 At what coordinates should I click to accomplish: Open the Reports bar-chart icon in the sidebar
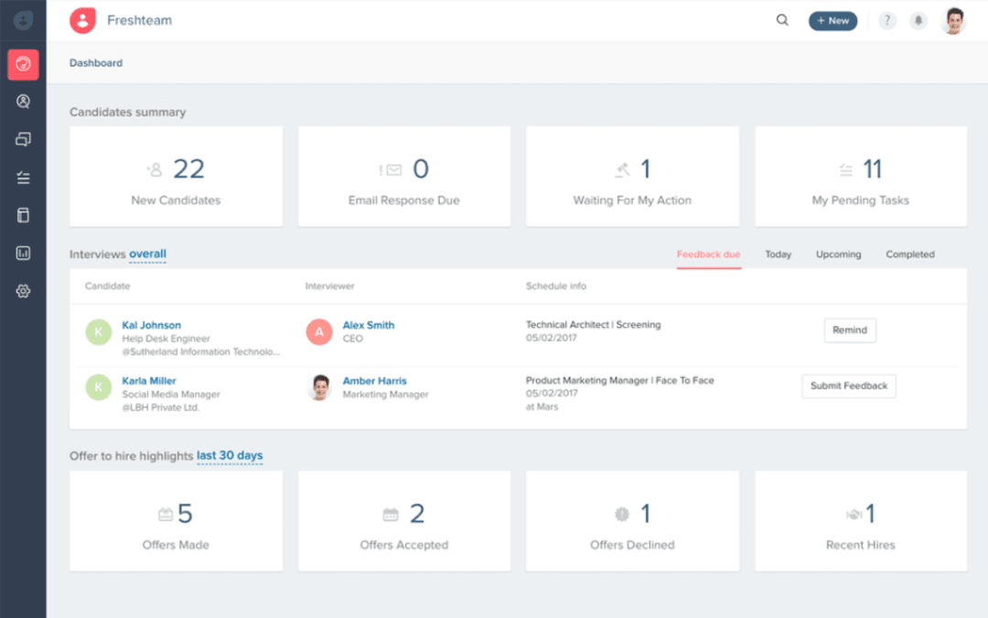coord(23,253)
